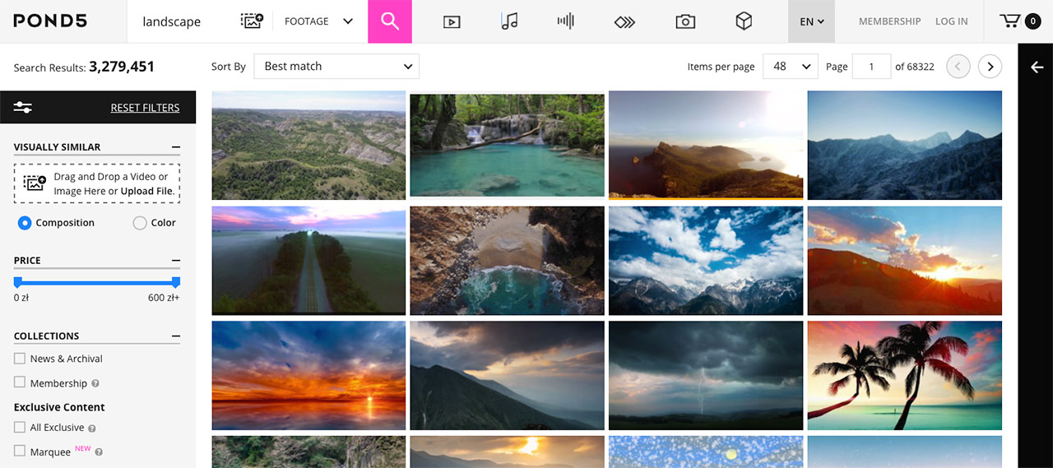Screen dimensions: 1053x468
Task: Open the Items per page dropdown
Action: tap(790, 67)
